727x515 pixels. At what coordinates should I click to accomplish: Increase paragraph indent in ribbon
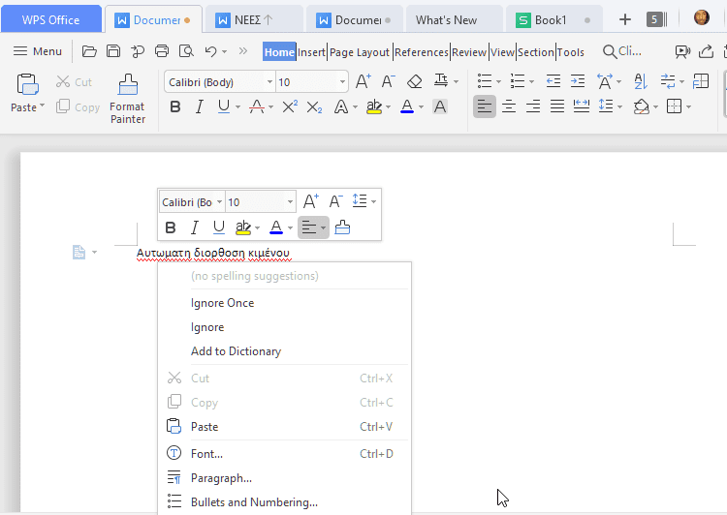pyautogui.click(x=578, y=81)
